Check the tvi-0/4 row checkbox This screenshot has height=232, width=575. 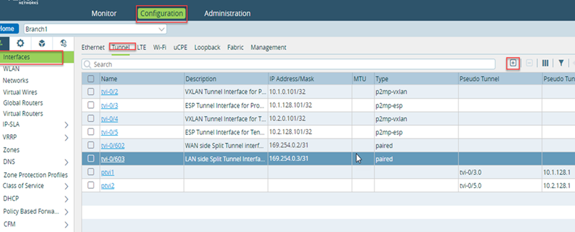[91, 118]
